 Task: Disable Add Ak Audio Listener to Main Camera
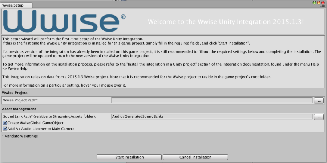point(5,129)
